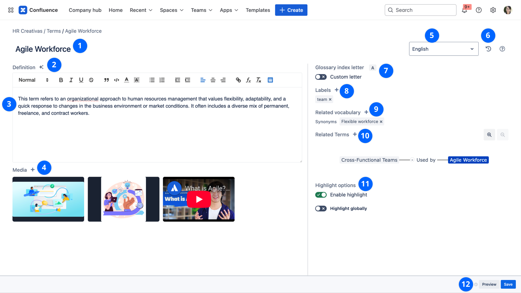Zoom out the related terms graph
Image resolution: width=521 pixels, height=293 pixels.
[x=503, y=135]
